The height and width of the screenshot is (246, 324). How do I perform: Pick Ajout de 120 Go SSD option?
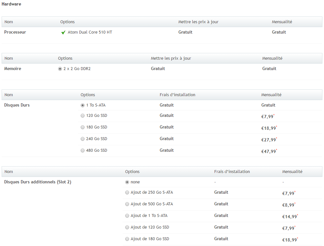127,227
